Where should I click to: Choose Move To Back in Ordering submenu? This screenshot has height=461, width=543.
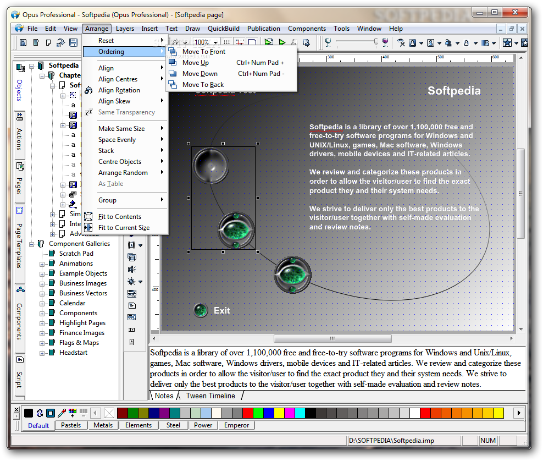pyautogui.click(x=231, y=85)
